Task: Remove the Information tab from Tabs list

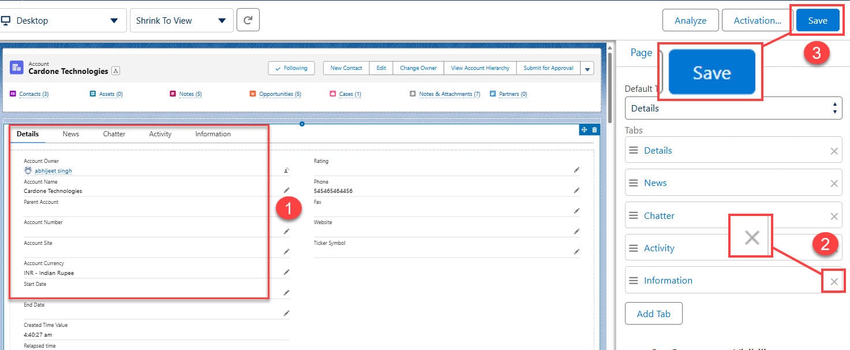Action: [x=833, y=281]
